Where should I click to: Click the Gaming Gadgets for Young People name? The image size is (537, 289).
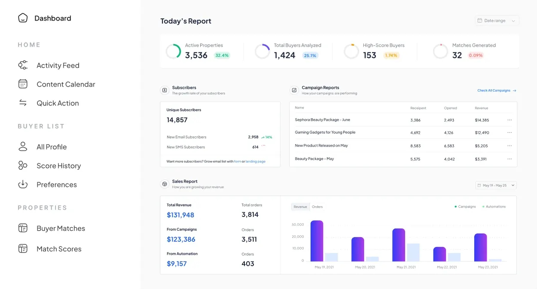[325, 132]
